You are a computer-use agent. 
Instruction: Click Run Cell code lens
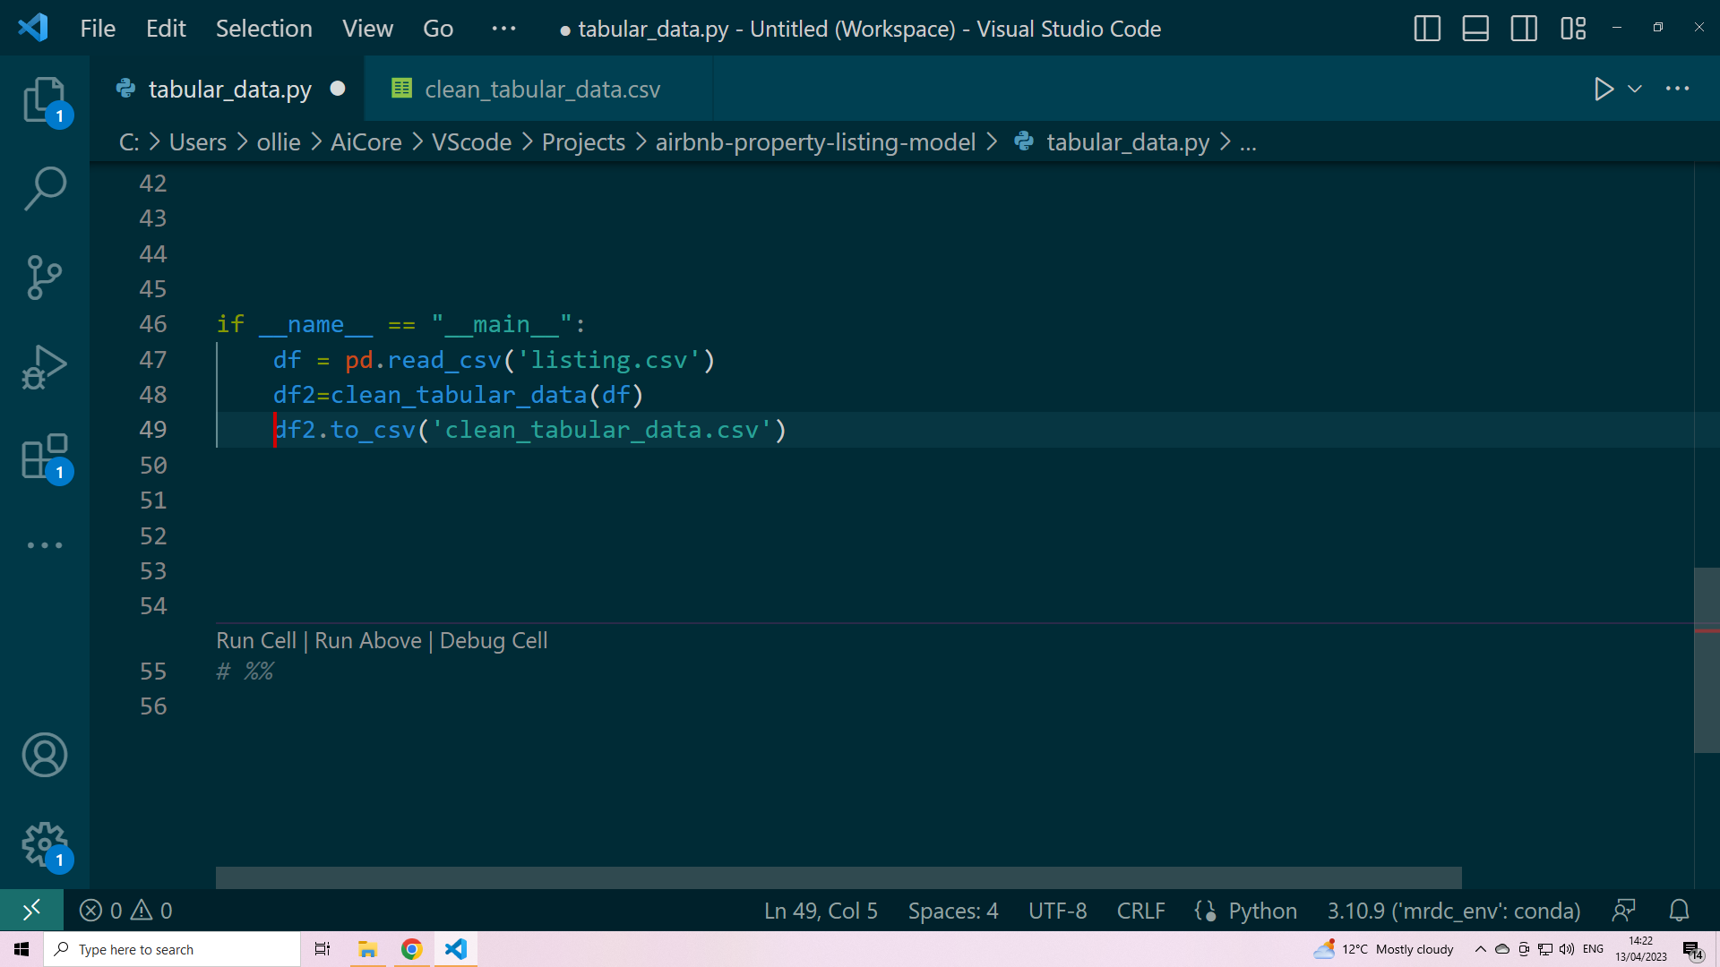tap(256, 641)
